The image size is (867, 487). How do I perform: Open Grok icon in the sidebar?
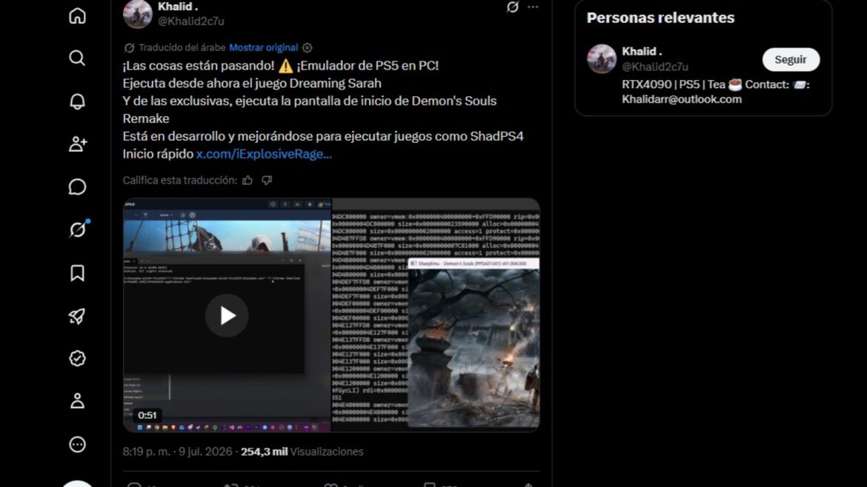pos(78,229)
